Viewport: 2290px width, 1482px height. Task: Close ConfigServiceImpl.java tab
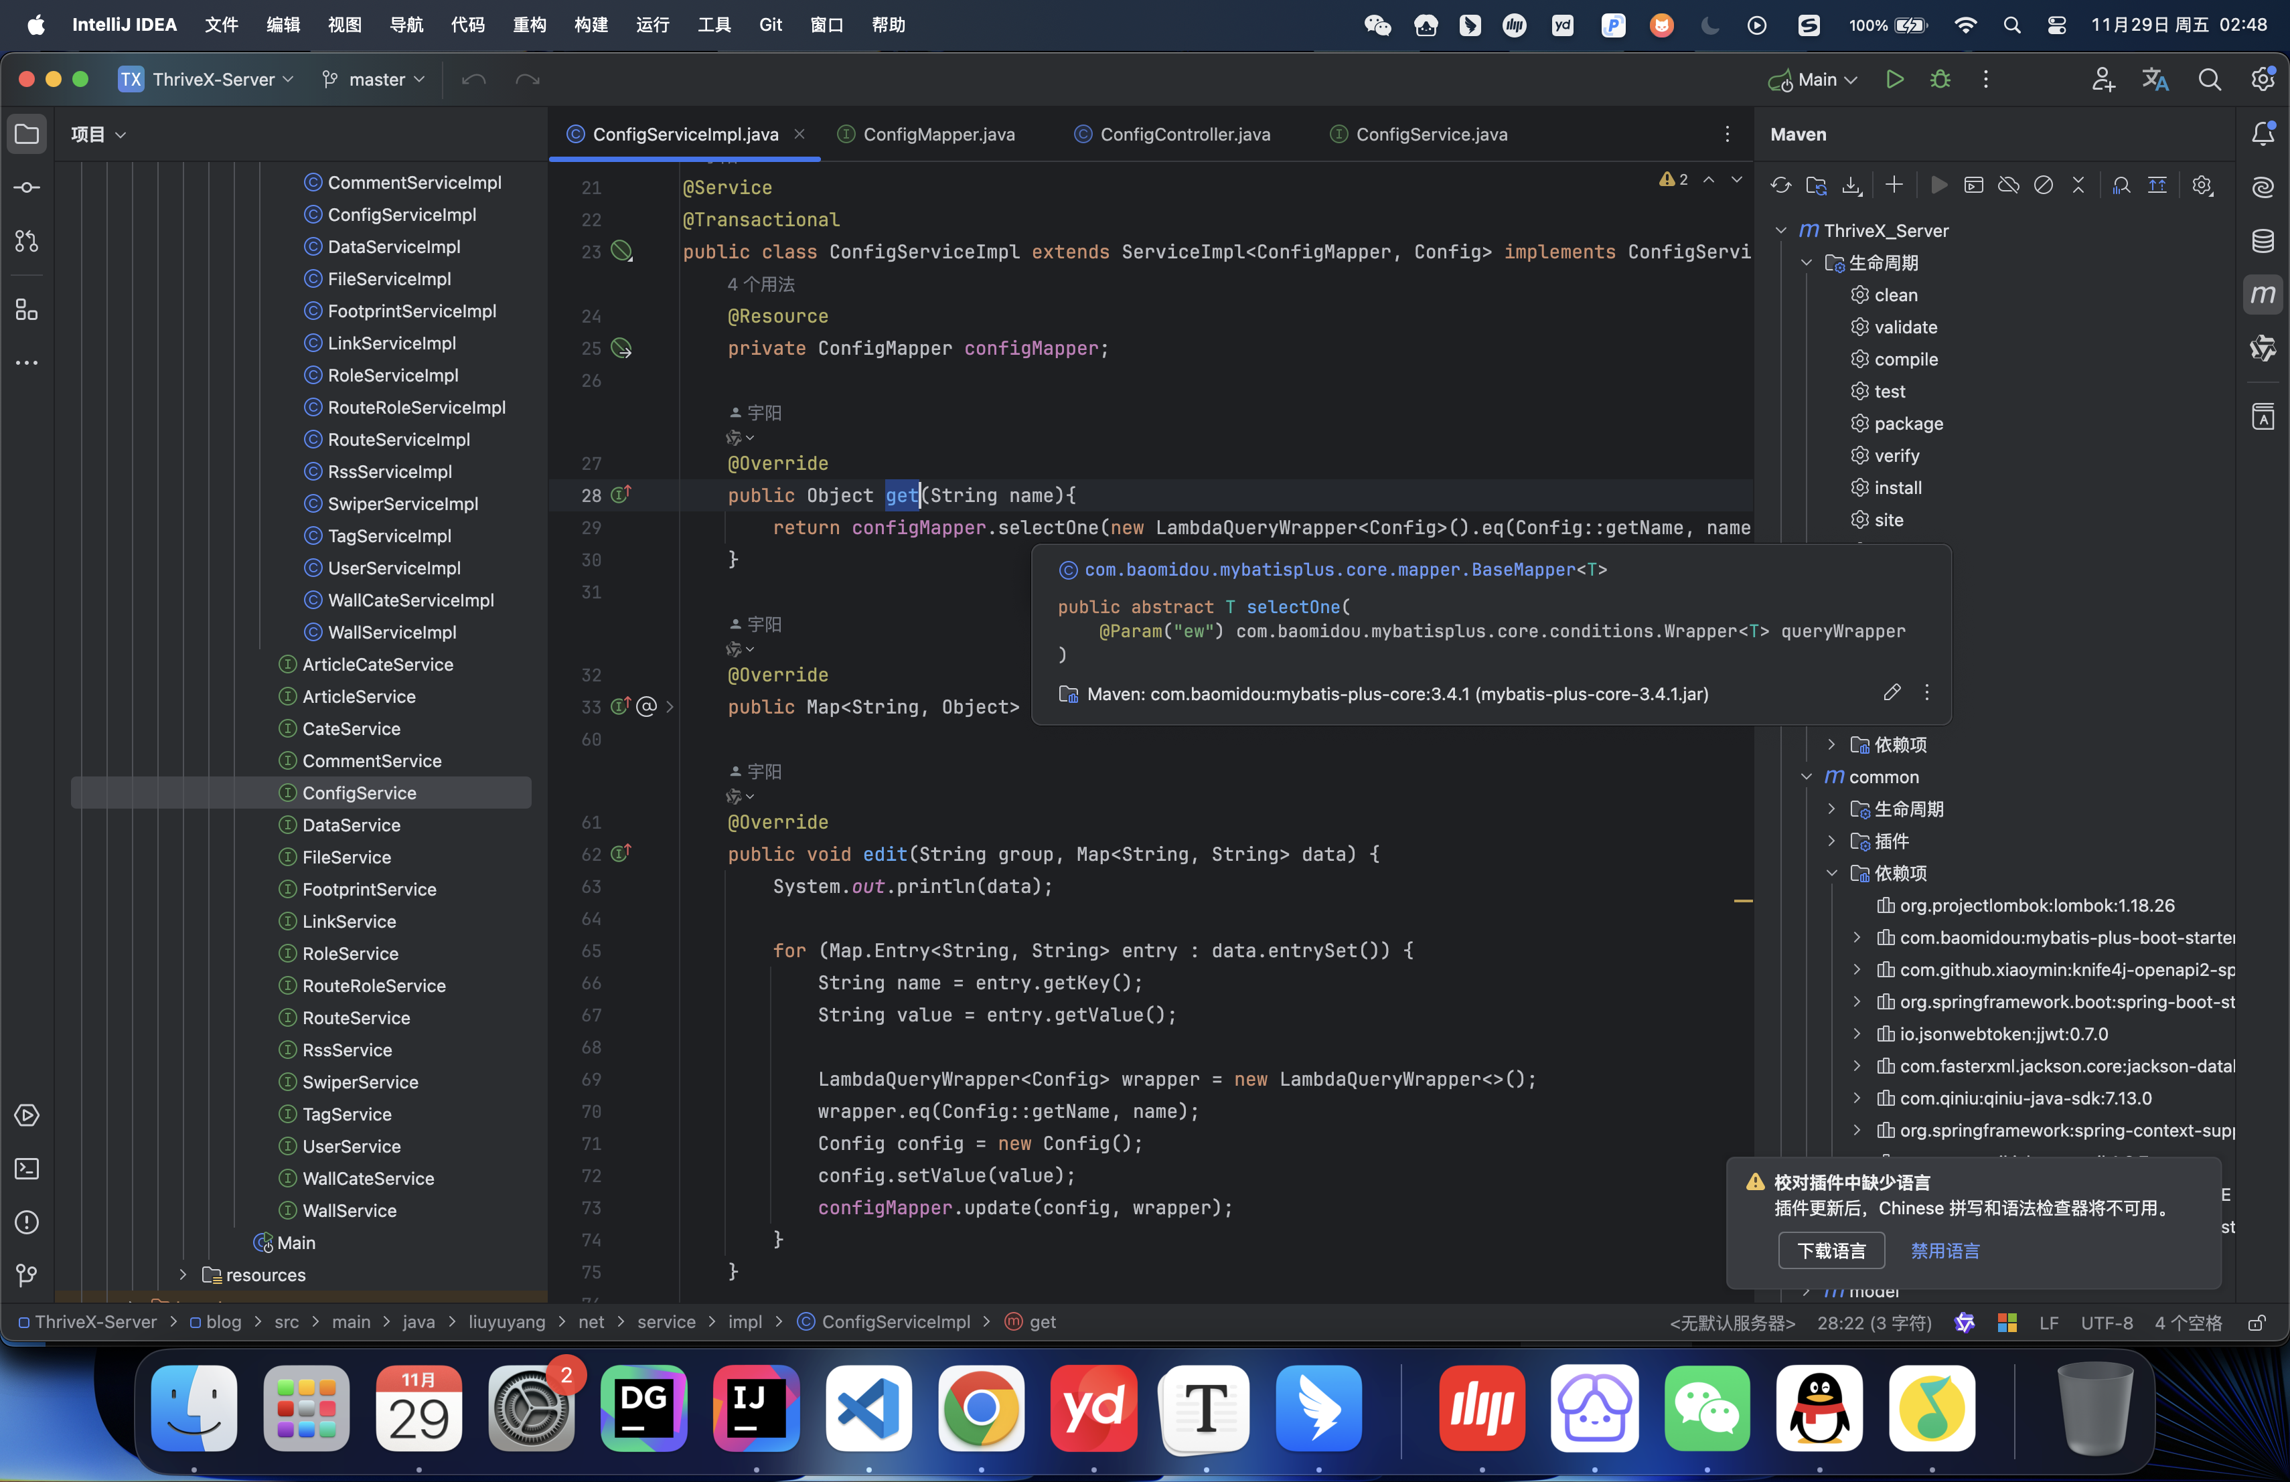[799, 135]
